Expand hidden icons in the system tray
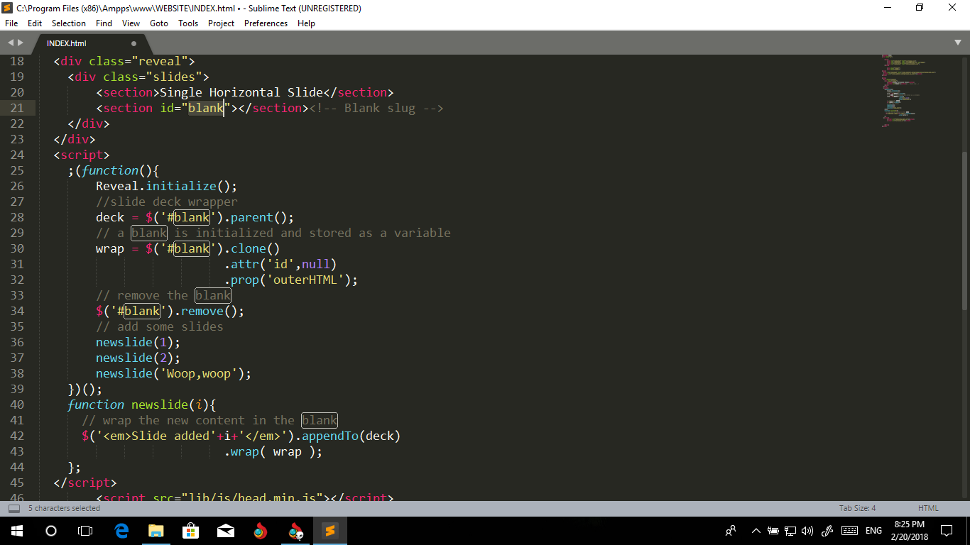The image size is (970, 545). click(755, 530)
